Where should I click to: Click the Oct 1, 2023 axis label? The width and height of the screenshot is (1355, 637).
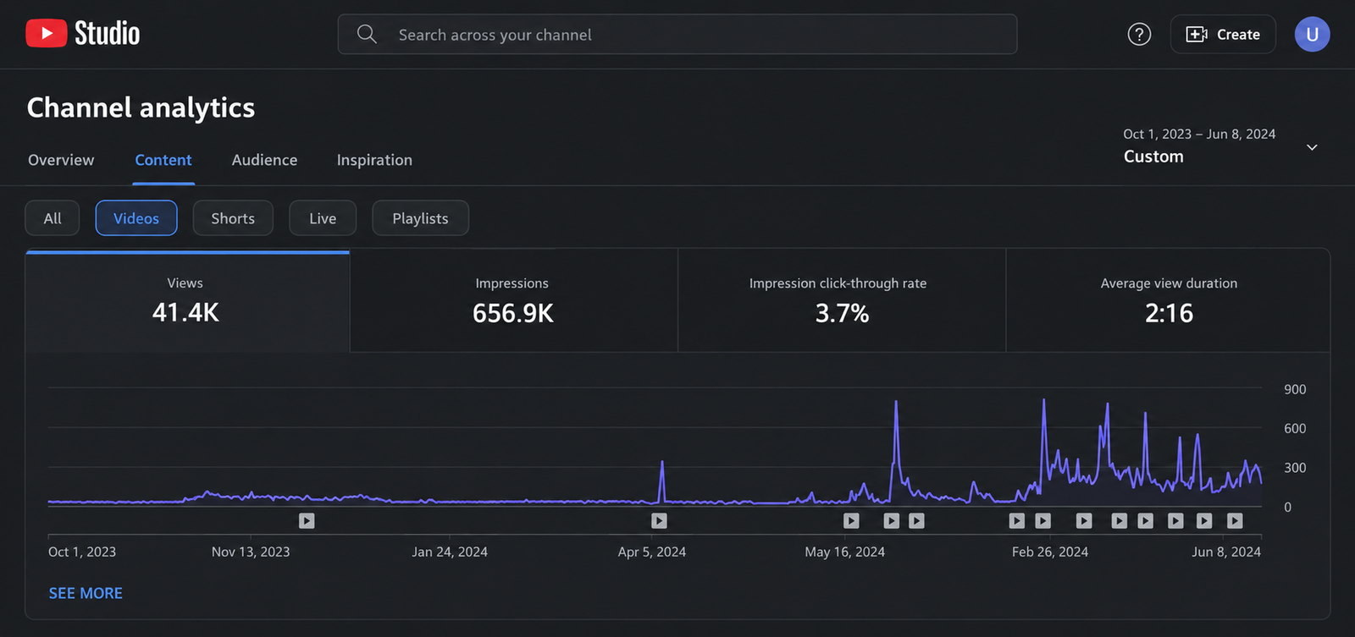point(82,552)
